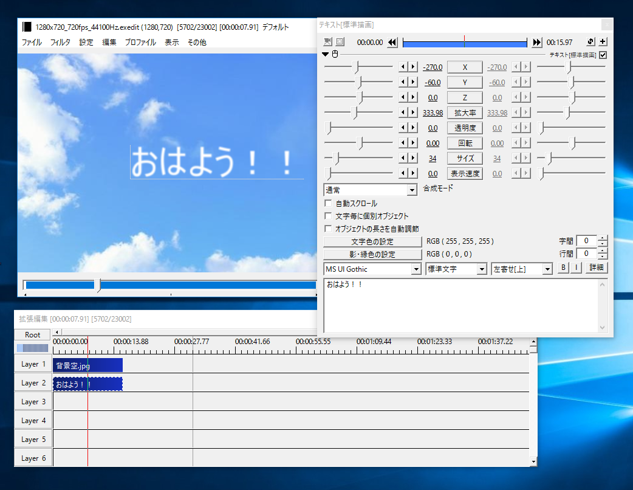633x490 pixels.
Task: Enable 自動スクロール checkbox
Action: coord(328,203)
